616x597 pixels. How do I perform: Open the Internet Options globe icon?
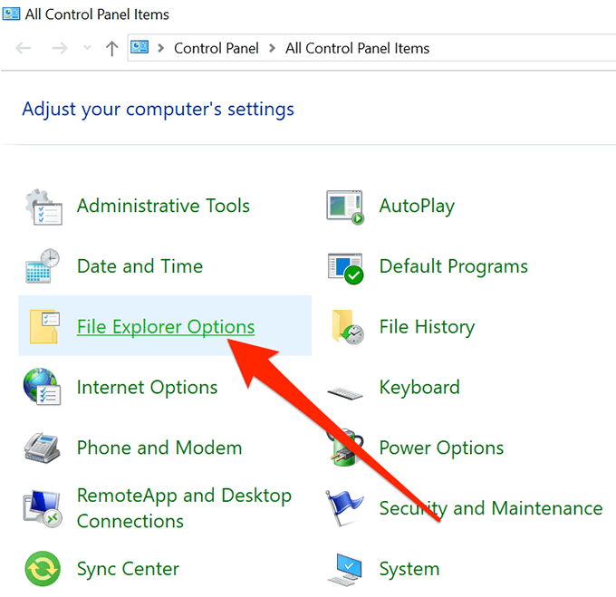point(43,388)
